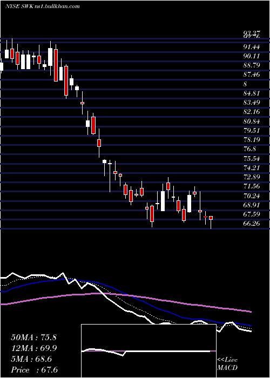Click the 78.19 price axis label
270x378 pixels.
click(252, 140)
